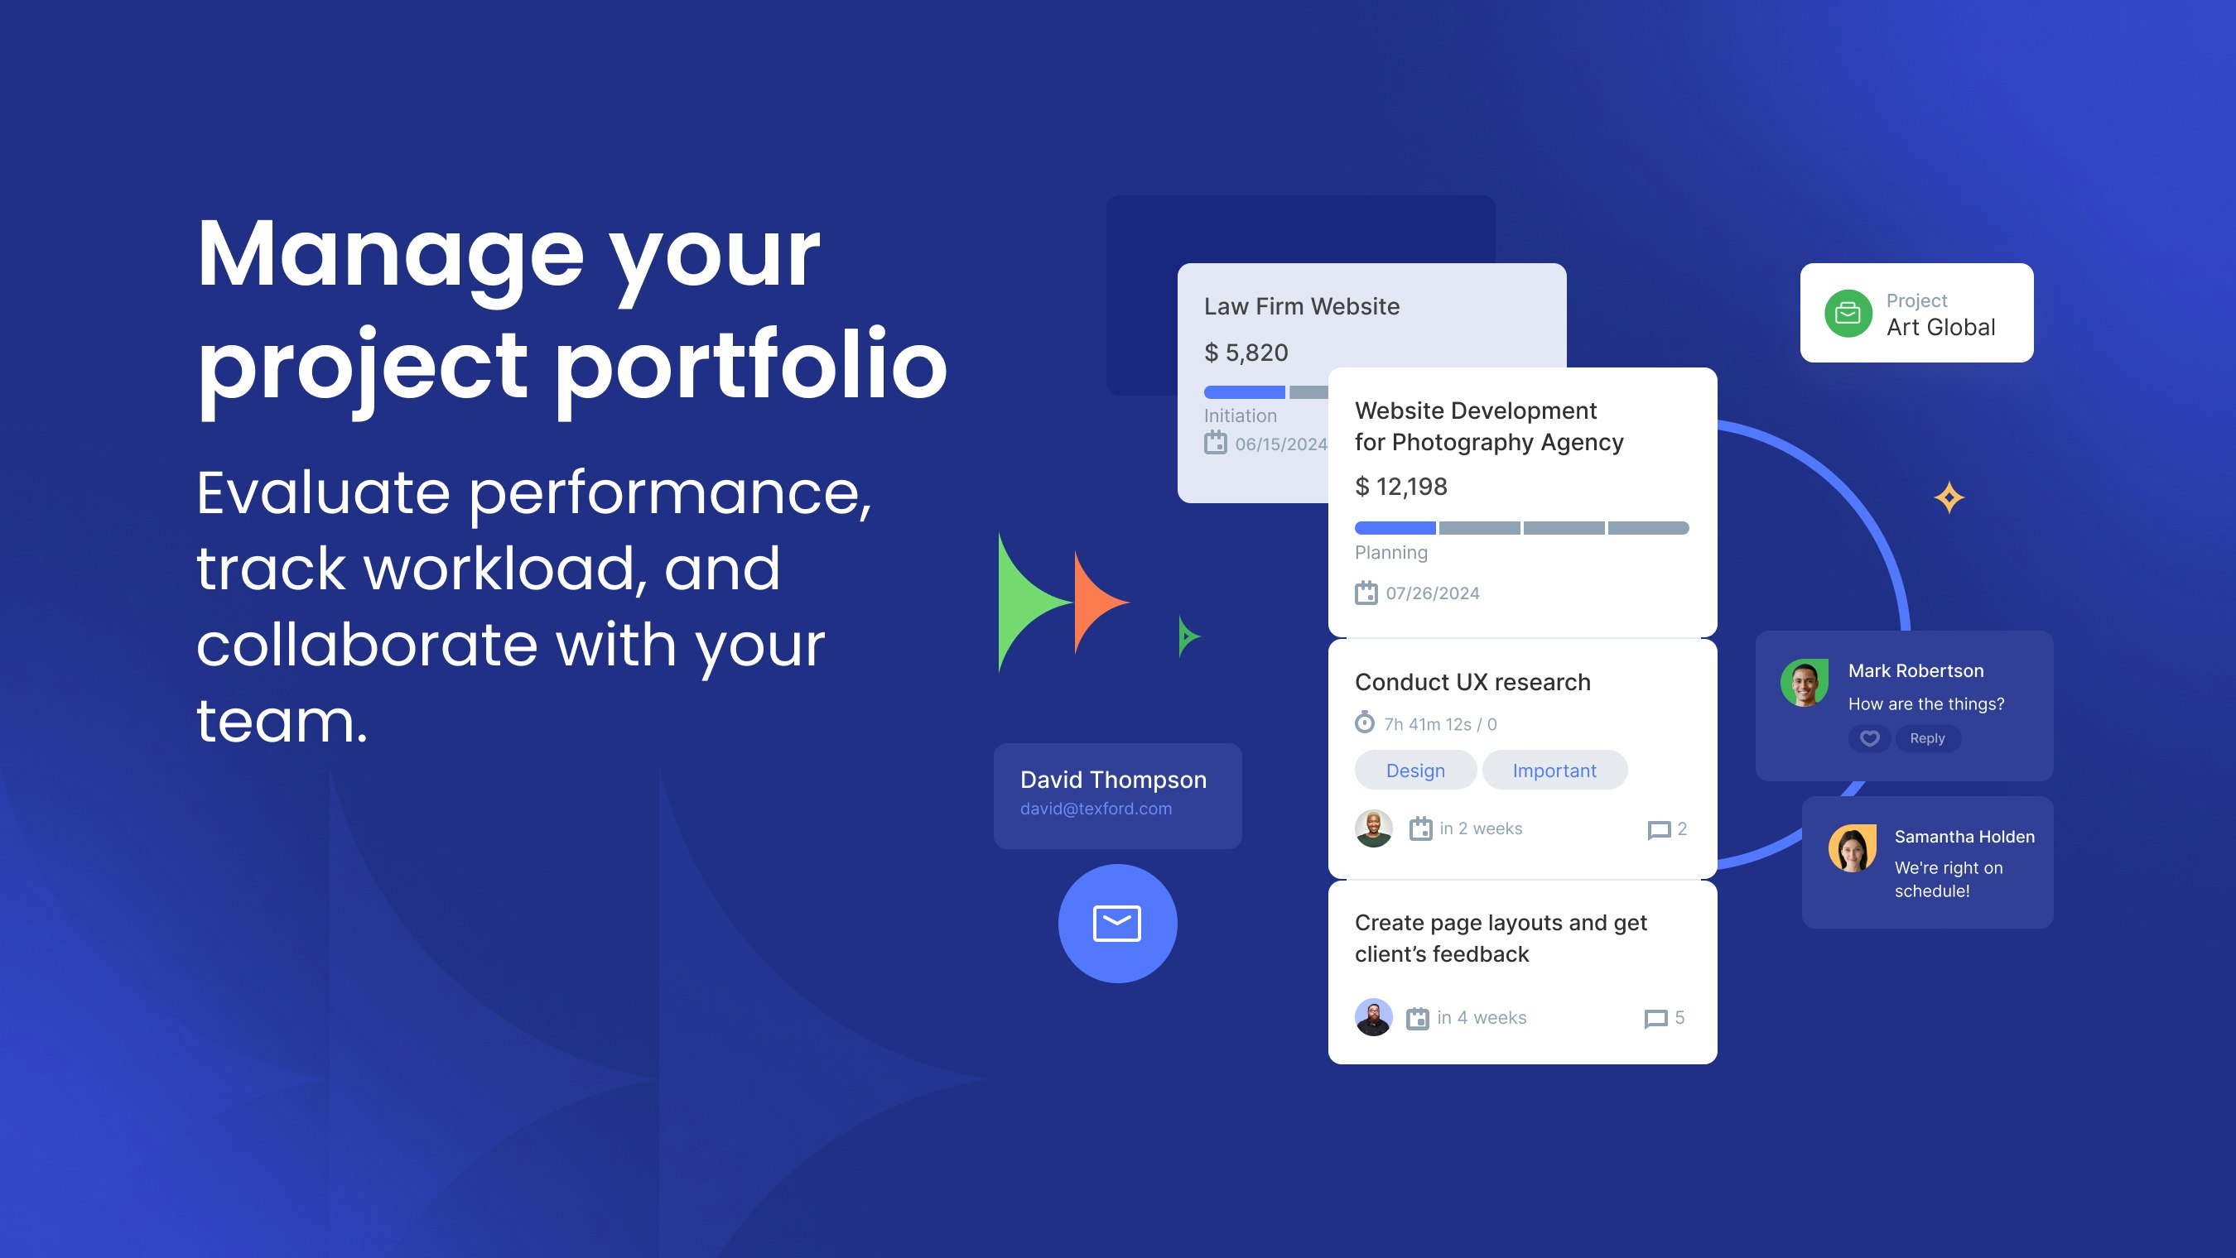Click the comment count on Conduct UX research
2236x1258 pixels.
[1666, 828]
